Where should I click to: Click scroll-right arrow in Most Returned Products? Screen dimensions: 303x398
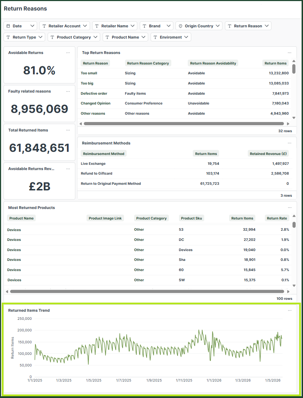[288, 292]
